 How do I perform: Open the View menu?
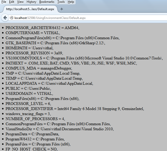20,2
